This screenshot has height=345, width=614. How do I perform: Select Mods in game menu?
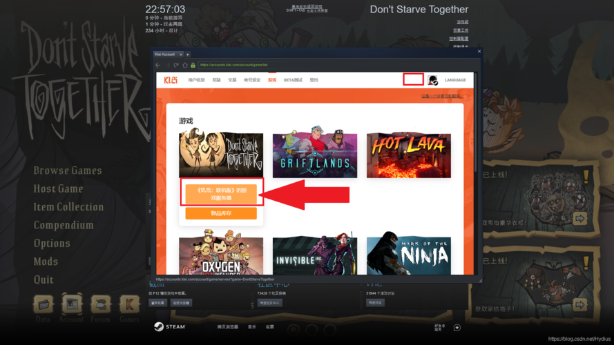tap(46, 262)
